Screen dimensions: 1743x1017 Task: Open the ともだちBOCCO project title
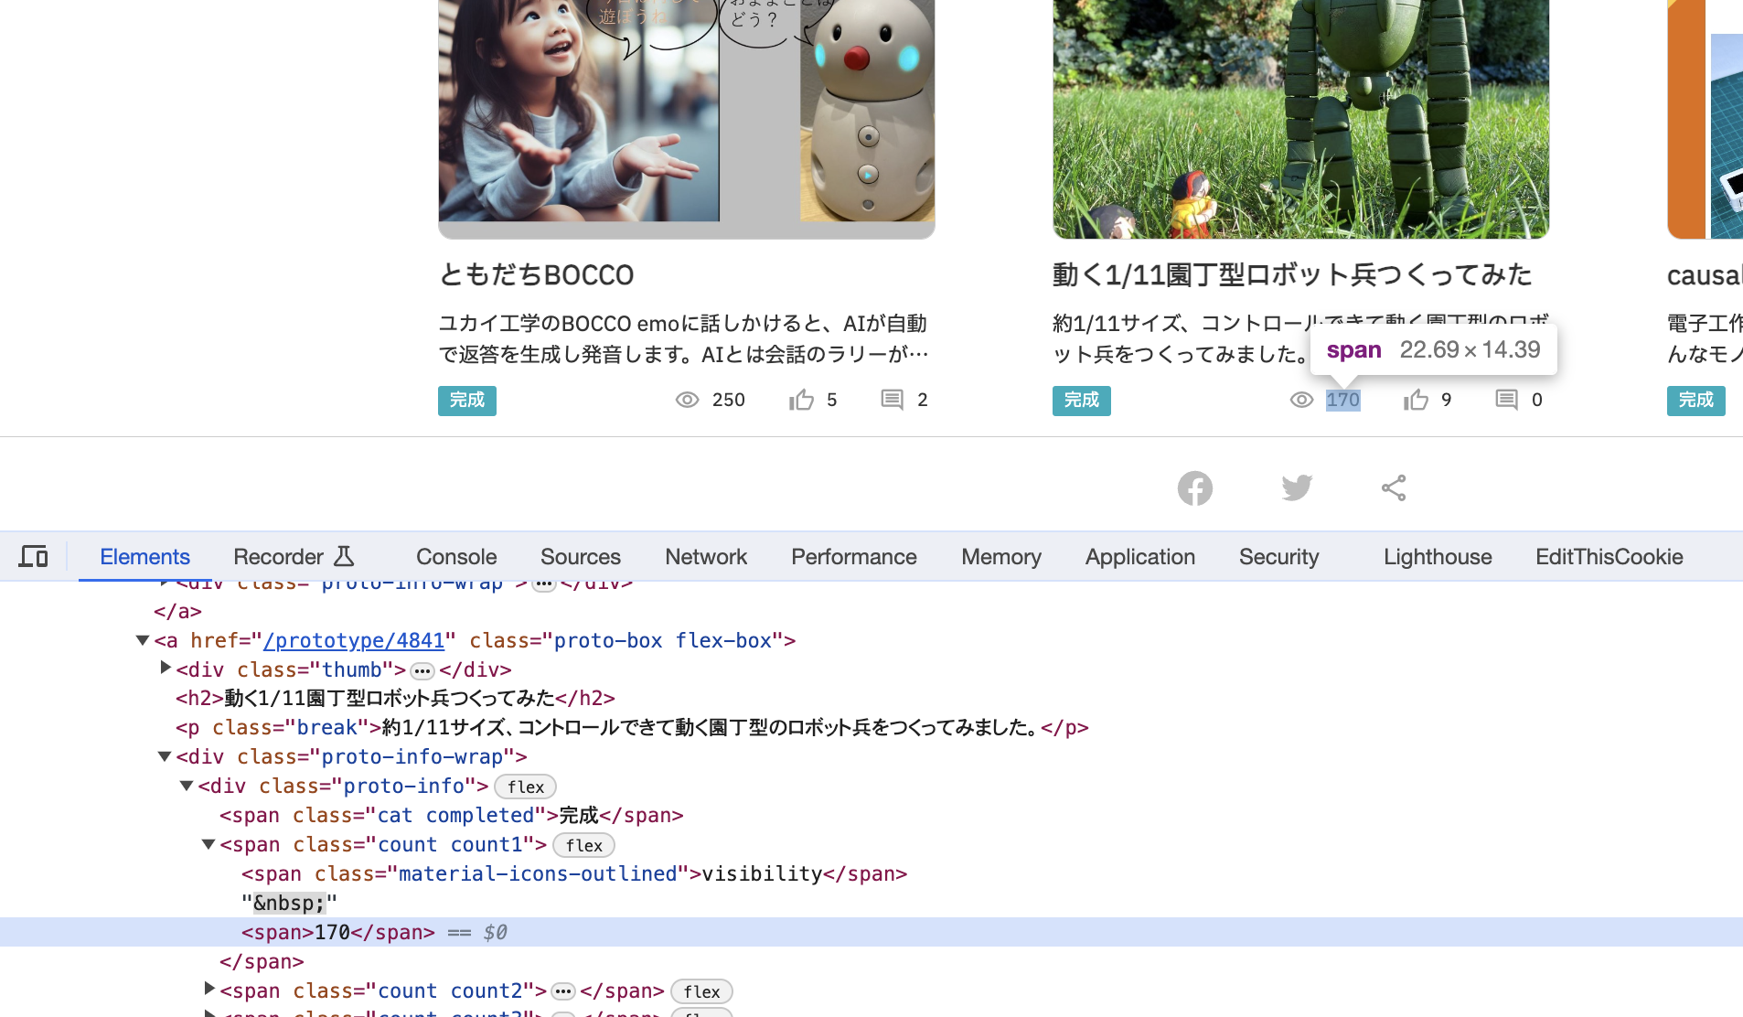pos(536,274)
